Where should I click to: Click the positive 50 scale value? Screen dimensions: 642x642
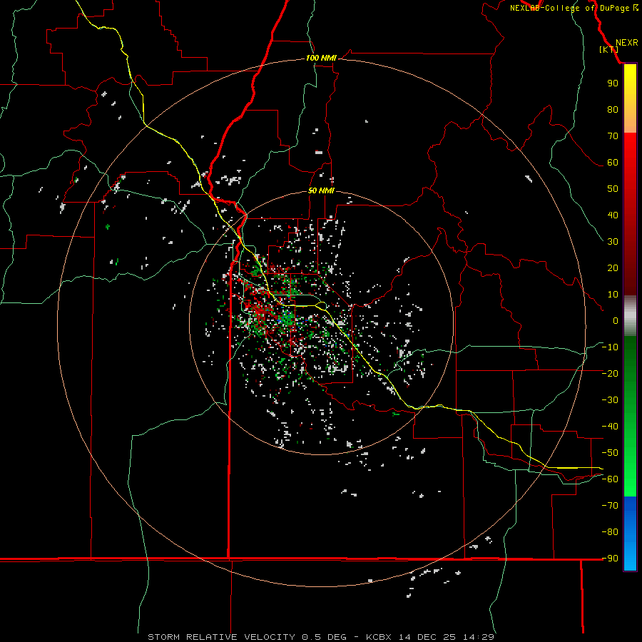coord(613,189)
